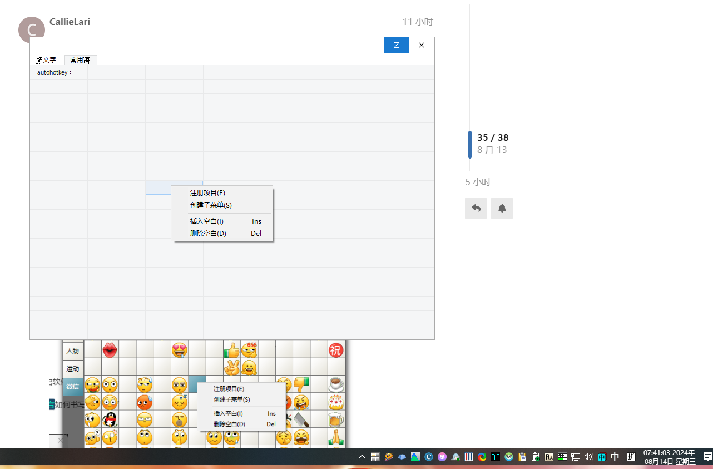Image resolution: width=713 pixels, height=469 pixels.
Task: Open the volume speaker tray icon
Action: (588, 457)
